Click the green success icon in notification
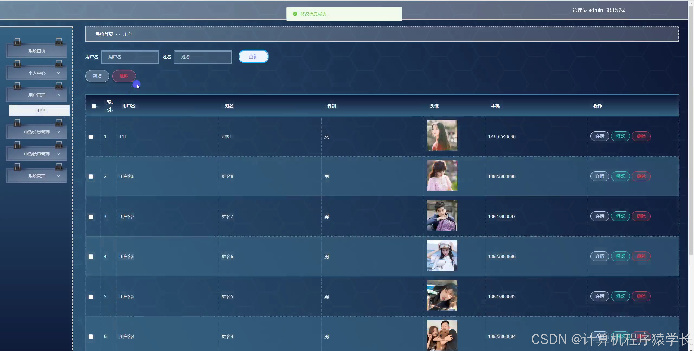 tap(295, 14)
